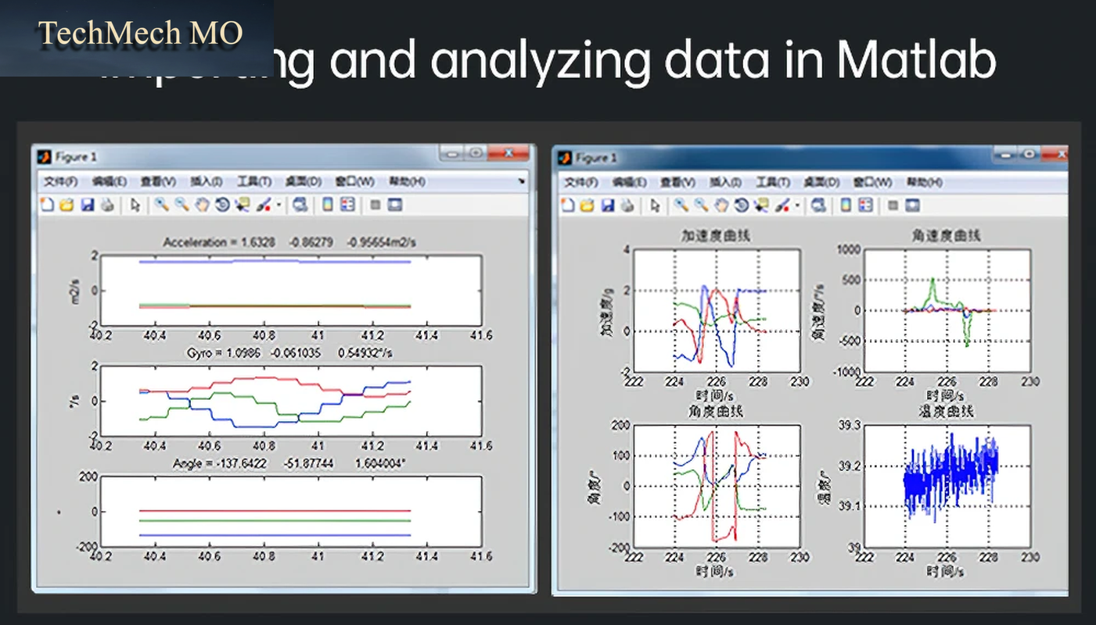Viewport: 1096px width, 625px height.
Task: Click the 加速度曲线 subplot title
Action: pos(715,235)
